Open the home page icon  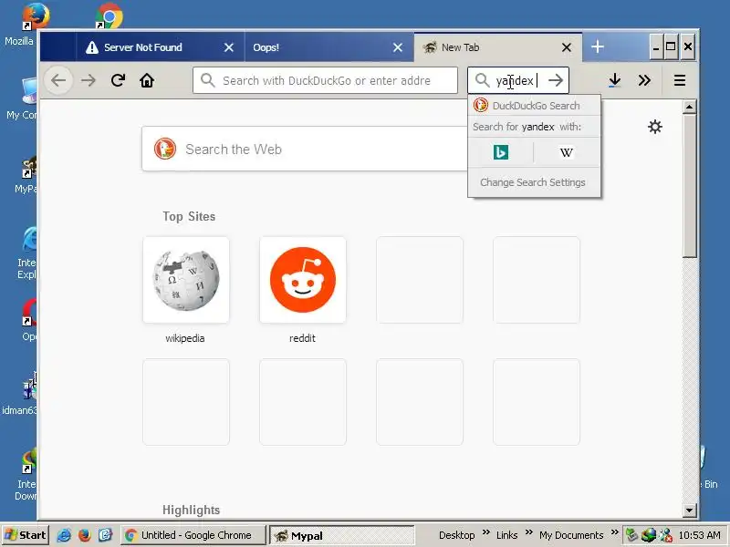pyautogui.click(x=147, y=80)
